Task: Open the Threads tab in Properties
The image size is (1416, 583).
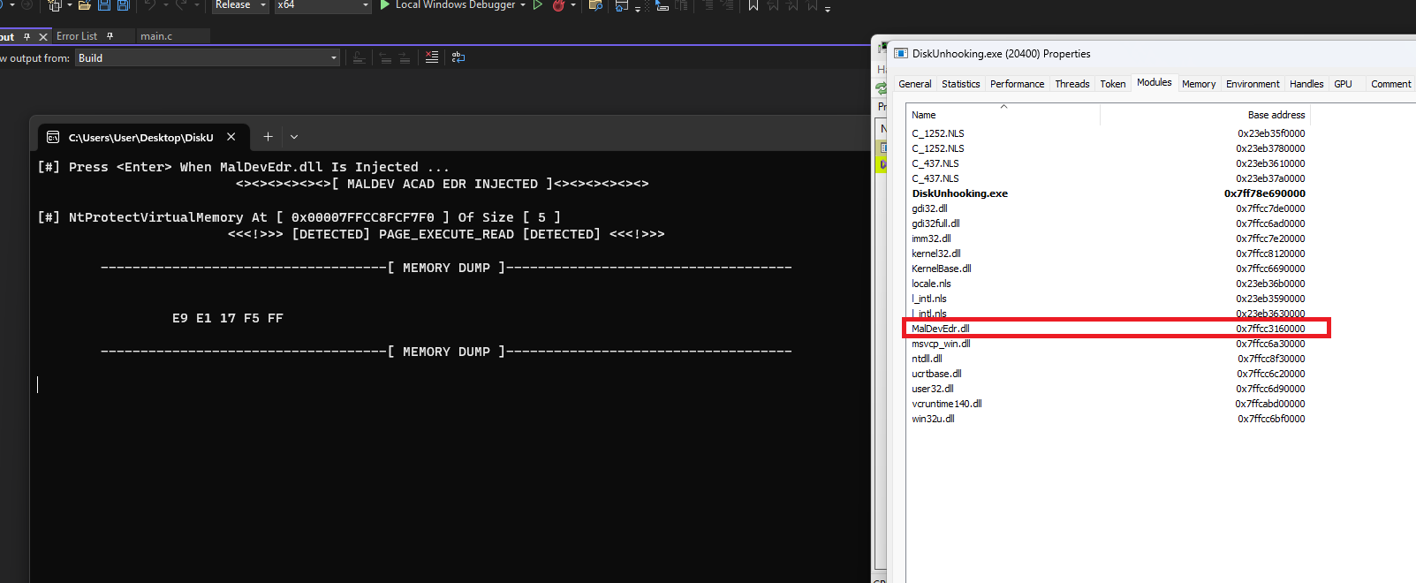Action: (x=1071, y=84)
